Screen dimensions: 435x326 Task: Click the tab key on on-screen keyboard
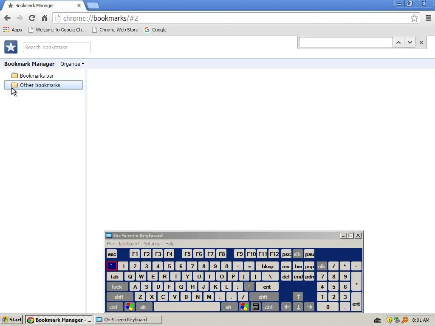pos(114,276)
